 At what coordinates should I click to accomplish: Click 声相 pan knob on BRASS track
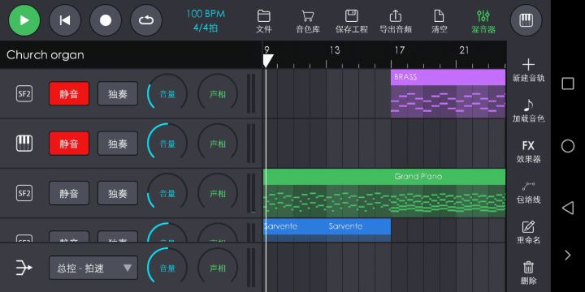click(x=218, y=94)
